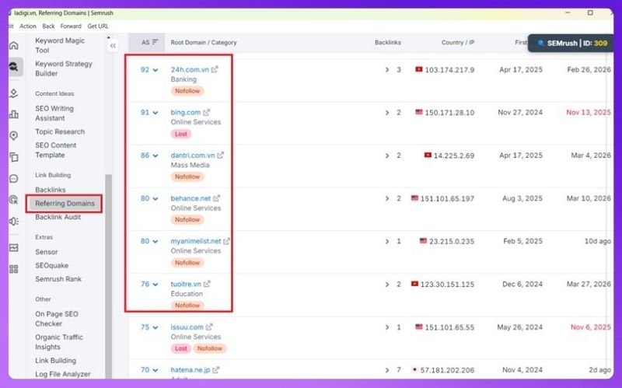Expand AS score 91 dropdown for bing.com
622x388 pixels.
(x=149, y=113)
